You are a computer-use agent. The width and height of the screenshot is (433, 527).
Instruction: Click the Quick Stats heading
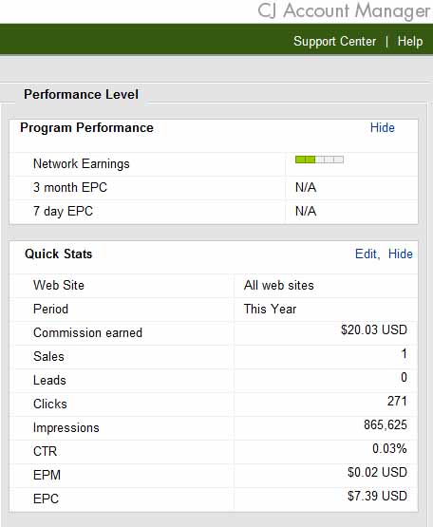[x=59, y=254]
